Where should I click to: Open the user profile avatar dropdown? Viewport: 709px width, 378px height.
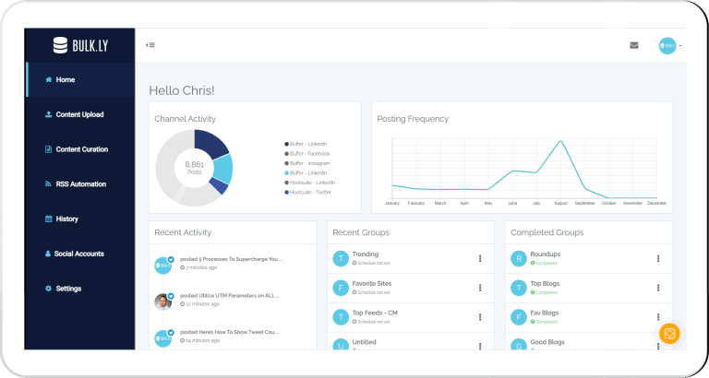pos(669,45)
